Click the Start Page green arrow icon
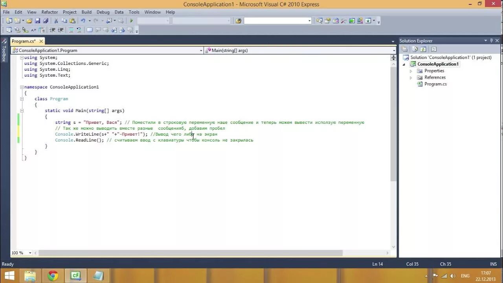503x283 pixels. pyautogui.click(x=352, y=21)
